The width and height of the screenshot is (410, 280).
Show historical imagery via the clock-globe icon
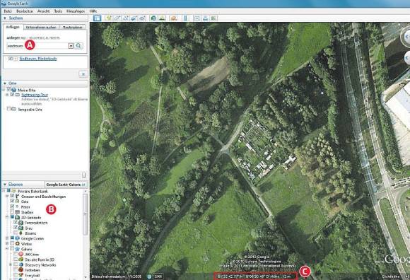154,18
